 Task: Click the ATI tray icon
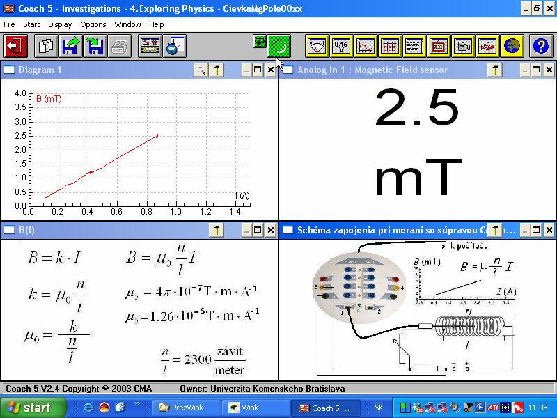pyautogui.click(x=493, y=408)
